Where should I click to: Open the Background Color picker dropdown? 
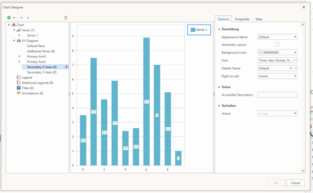(295, 53)
